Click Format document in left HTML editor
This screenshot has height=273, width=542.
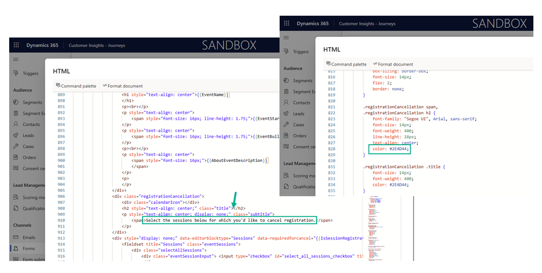point(122,86)
